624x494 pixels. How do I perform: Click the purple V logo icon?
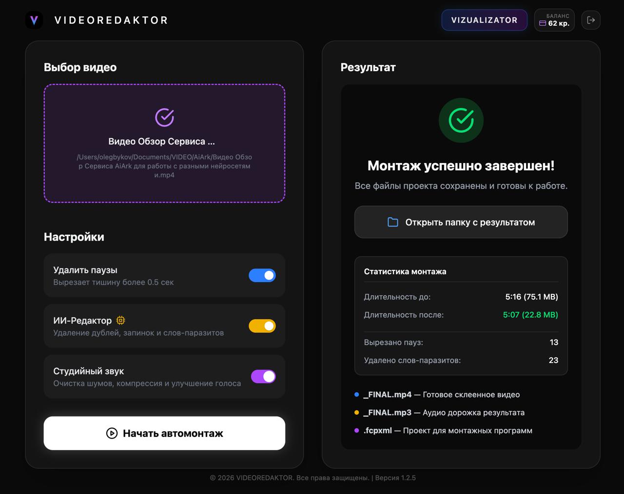(x=34, y=20)
